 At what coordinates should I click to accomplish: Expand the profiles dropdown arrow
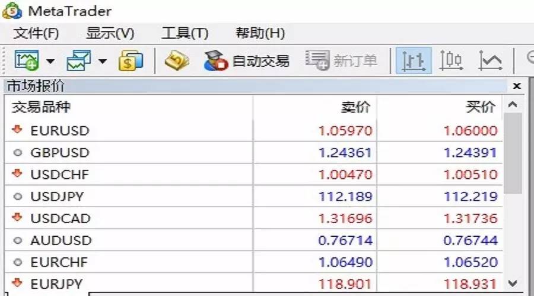click(x=103, y=61)
